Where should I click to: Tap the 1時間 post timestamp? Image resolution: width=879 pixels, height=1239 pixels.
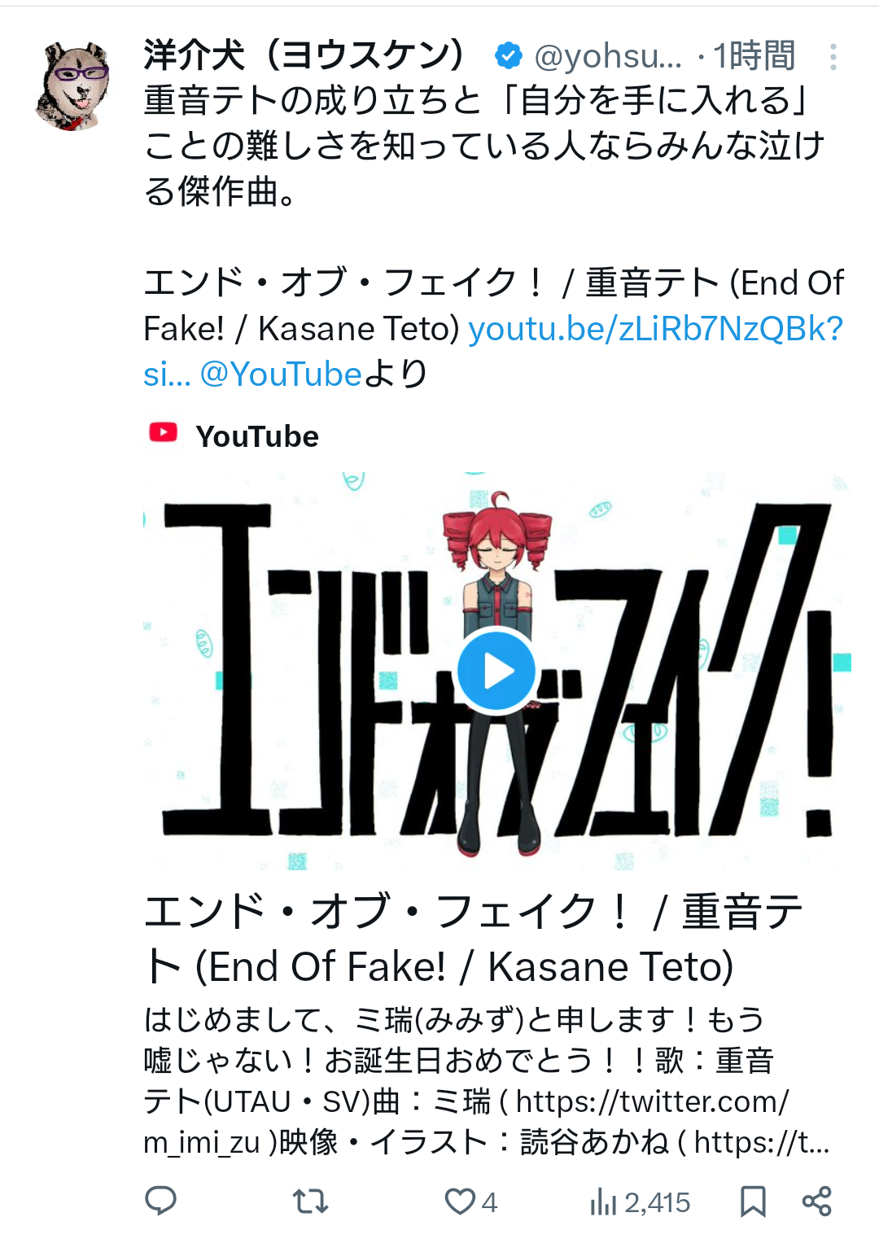pos(754,56)
